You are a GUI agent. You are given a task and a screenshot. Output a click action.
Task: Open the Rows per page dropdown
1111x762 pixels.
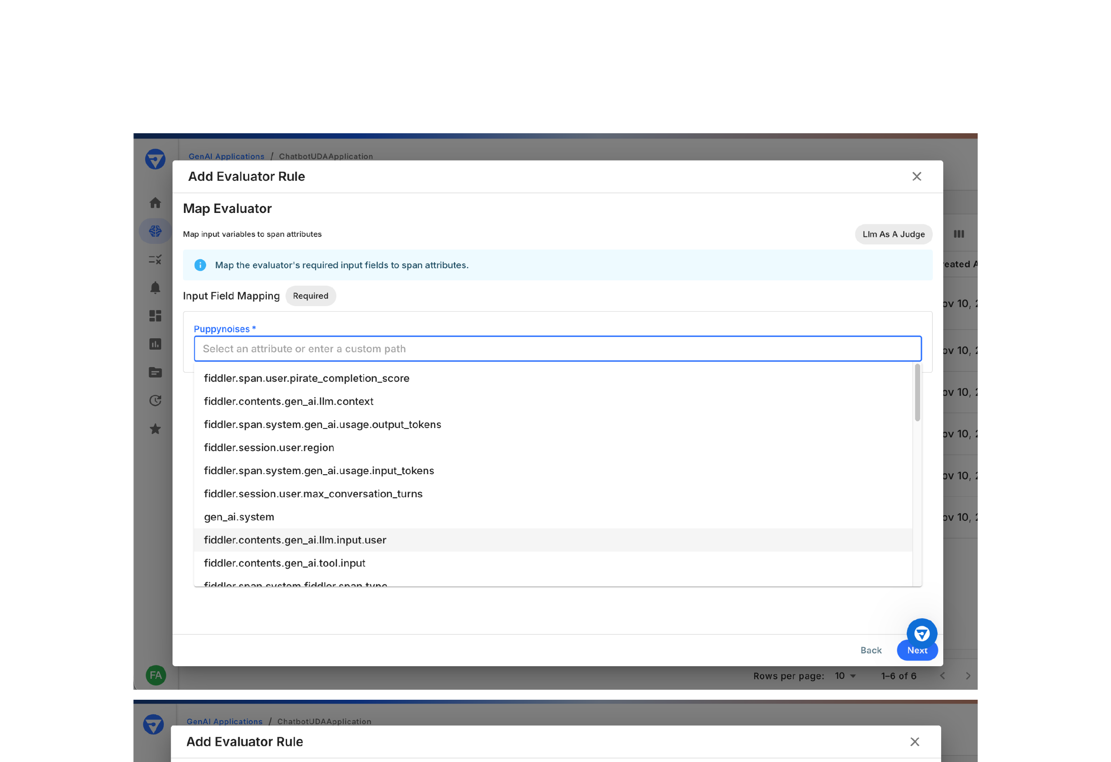845,675
